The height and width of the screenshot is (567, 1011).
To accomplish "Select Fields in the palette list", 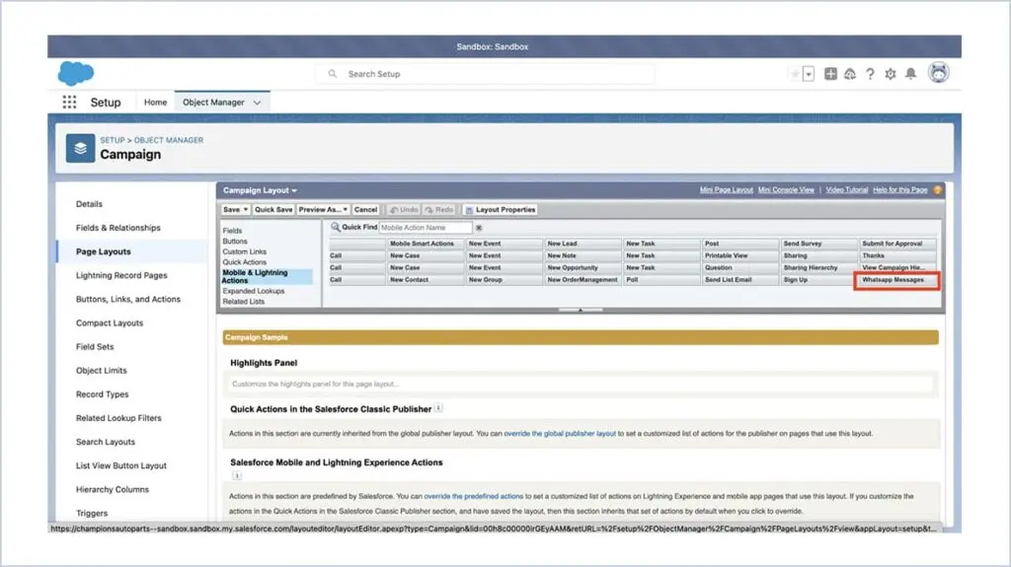I will (x=232, y=231).
